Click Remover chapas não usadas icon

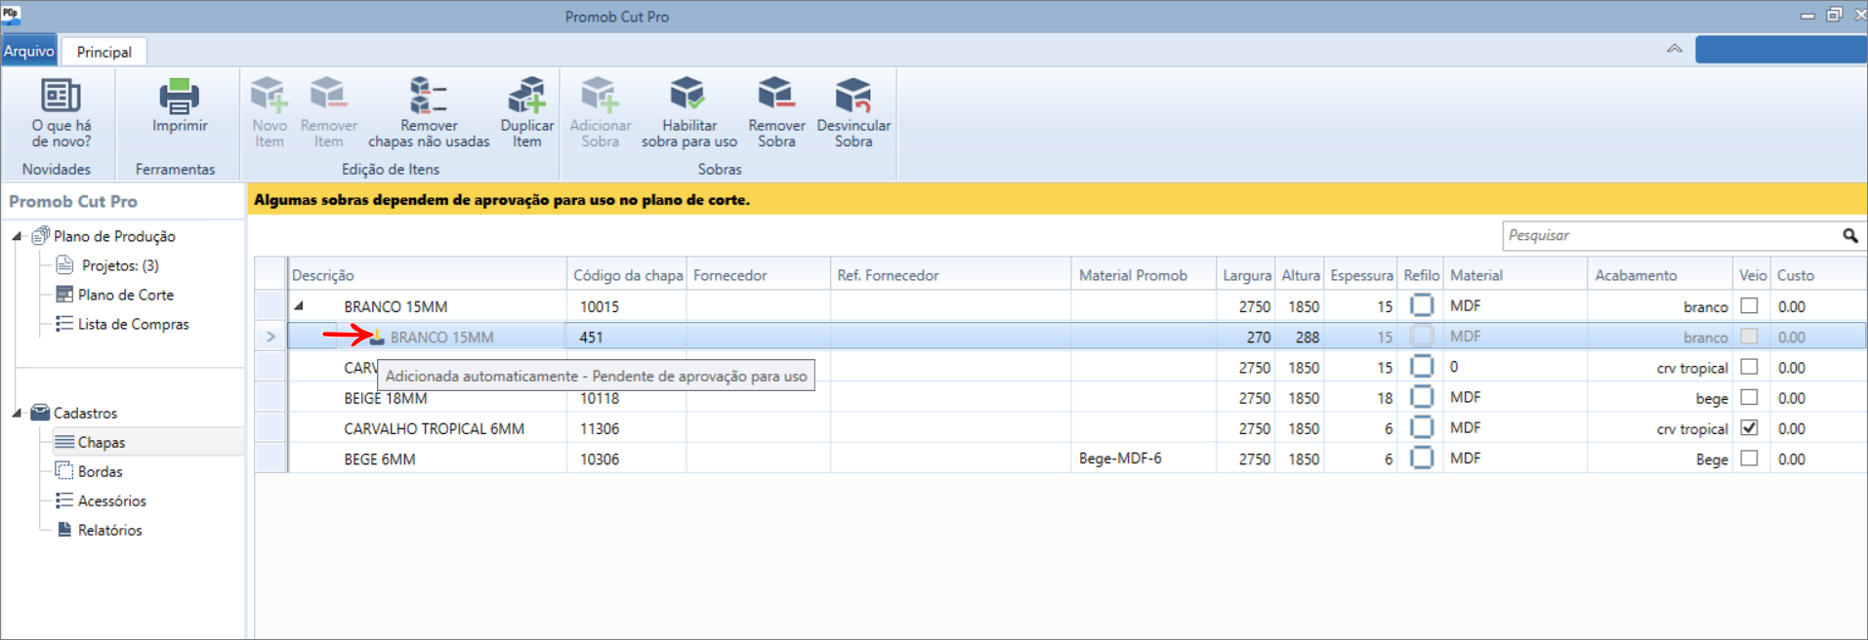click(x=428, y=96)
